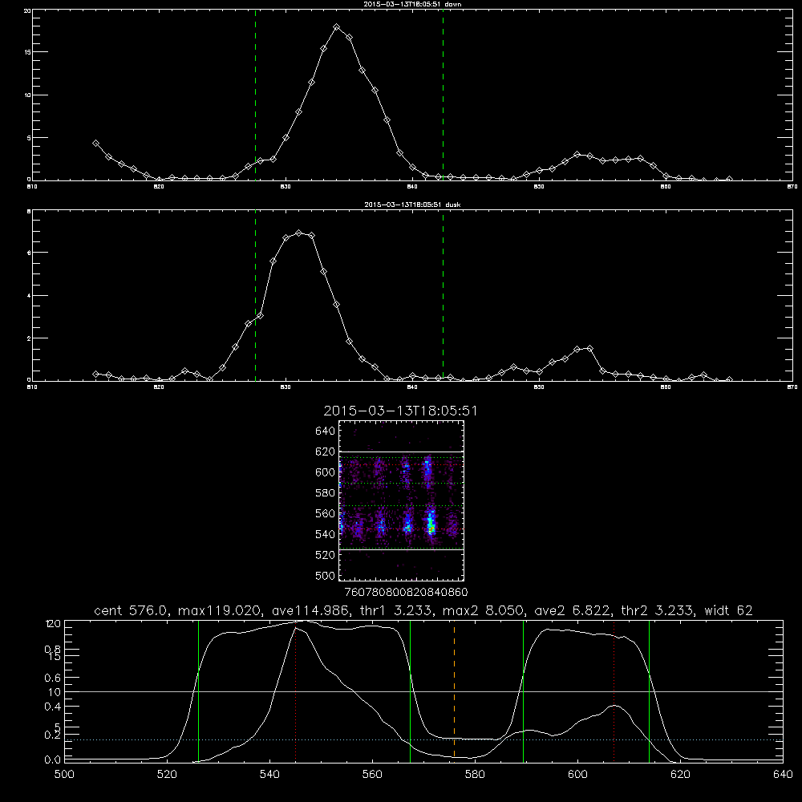
Task: Click the green vertical line near 589 in bottom plot
Action: pyautogui.click(x=523, y=691)
